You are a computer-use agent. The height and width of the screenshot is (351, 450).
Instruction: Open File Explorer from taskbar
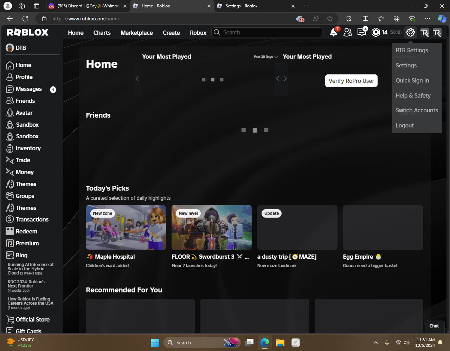[x=280, y=343]
